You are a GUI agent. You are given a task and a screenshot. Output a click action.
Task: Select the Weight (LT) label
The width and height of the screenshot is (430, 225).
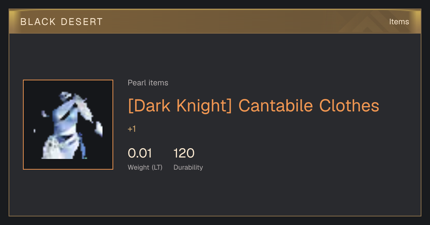coord(145,167)
